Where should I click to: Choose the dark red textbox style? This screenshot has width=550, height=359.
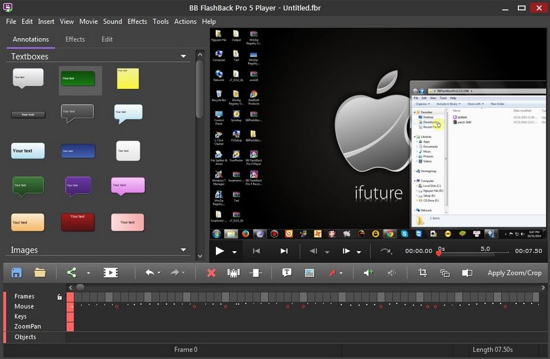[77, 222]
